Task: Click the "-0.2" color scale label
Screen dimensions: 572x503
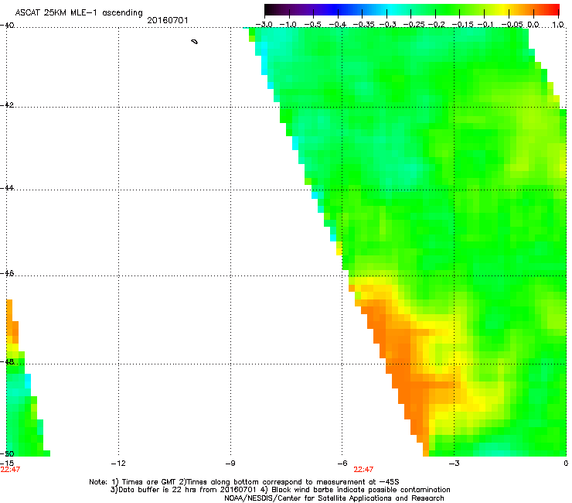Action: (x=436, y=25)
